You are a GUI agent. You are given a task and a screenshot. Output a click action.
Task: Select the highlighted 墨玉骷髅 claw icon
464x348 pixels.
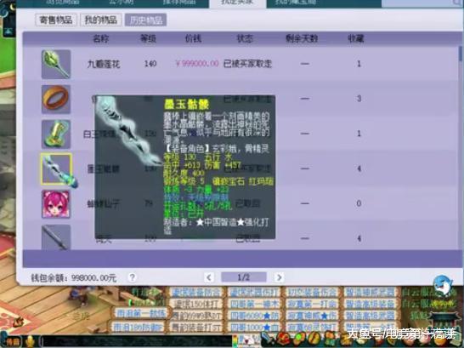click(x=56, y=169)
